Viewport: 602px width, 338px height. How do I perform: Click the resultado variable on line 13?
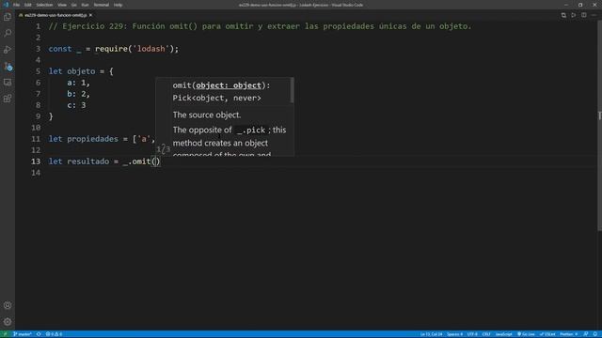click(x=87, y=161)
